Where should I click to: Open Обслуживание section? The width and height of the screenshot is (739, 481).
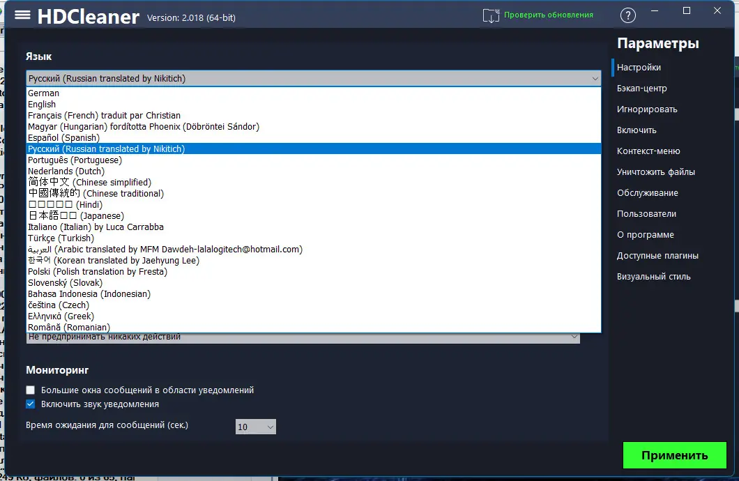648,192
